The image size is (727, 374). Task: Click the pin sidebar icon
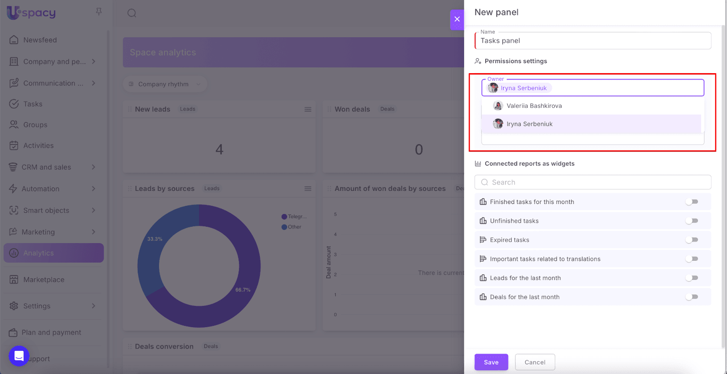(99, 12)
